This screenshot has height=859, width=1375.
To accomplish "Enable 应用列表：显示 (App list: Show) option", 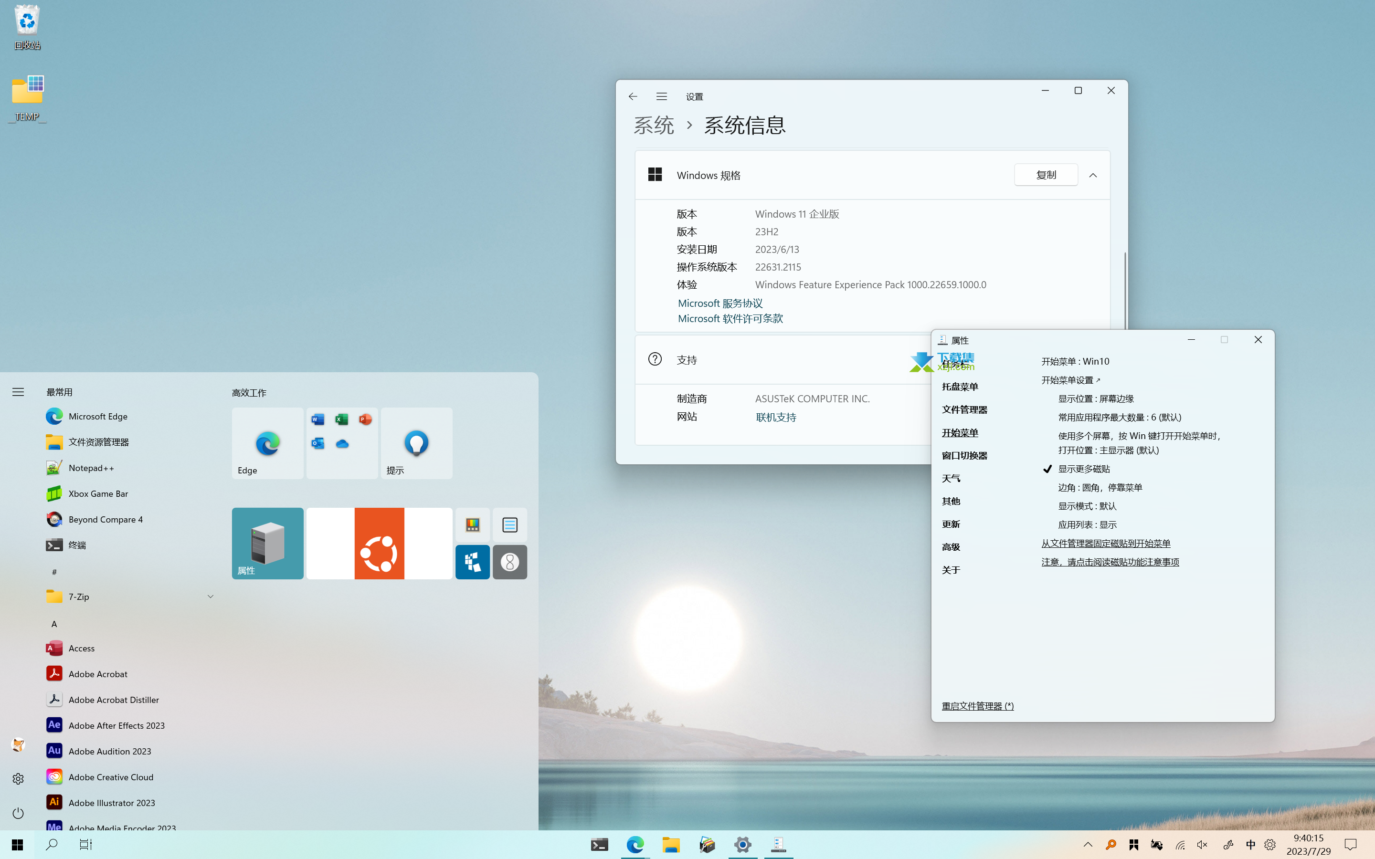I will [1089, 524].
